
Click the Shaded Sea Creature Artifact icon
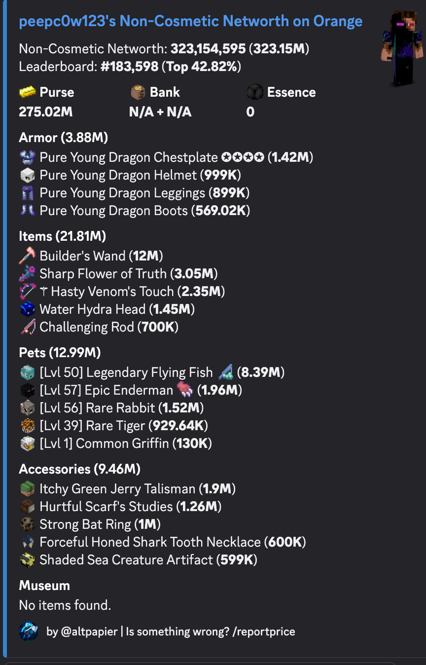point(27,560)
